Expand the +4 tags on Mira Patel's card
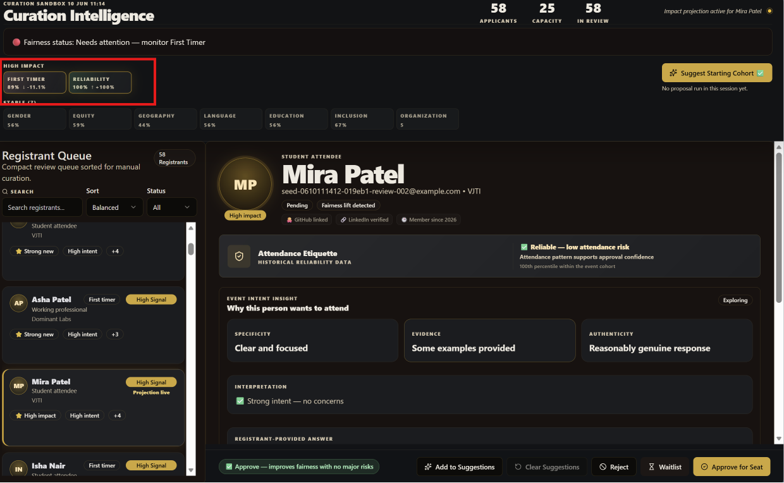Viewport: 784px width, 483px height. 117,416
